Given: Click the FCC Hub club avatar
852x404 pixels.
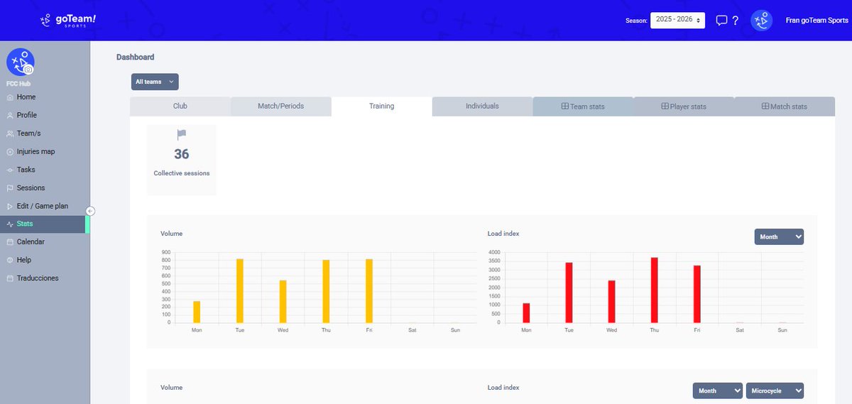Looking at the screenshot, I should (20, 62).
